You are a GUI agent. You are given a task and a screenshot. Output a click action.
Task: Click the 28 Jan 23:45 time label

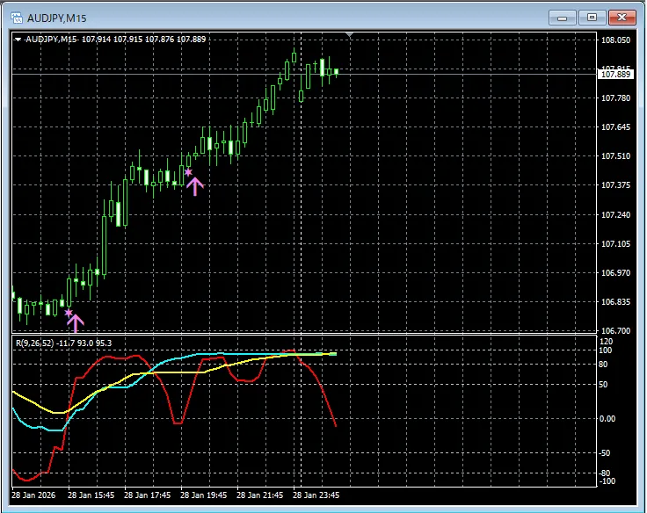(x=315, y=495)
